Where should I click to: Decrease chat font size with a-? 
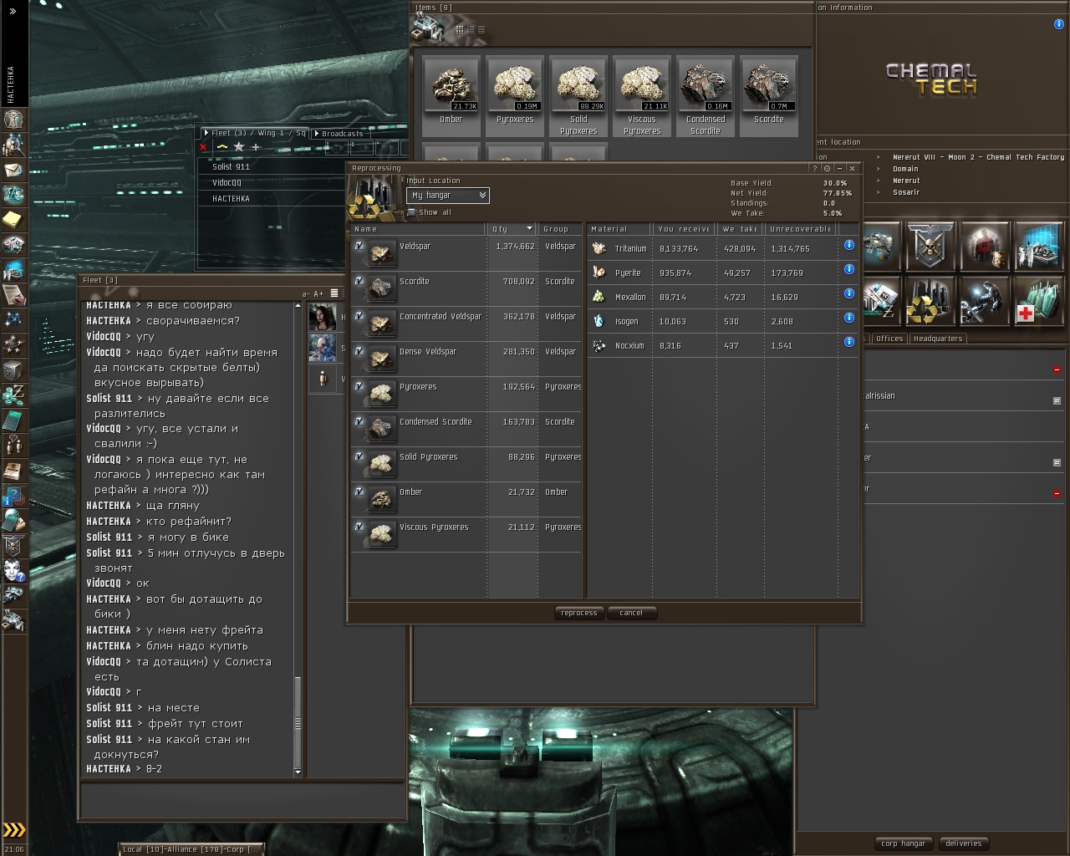(x=306, y=293)
